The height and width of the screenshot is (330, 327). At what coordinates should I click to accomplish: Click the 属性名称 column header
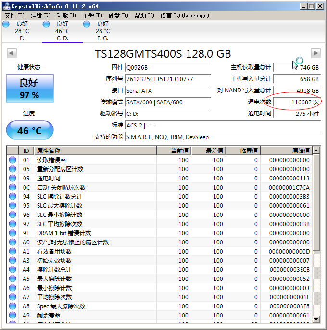[x=95, y=151]
